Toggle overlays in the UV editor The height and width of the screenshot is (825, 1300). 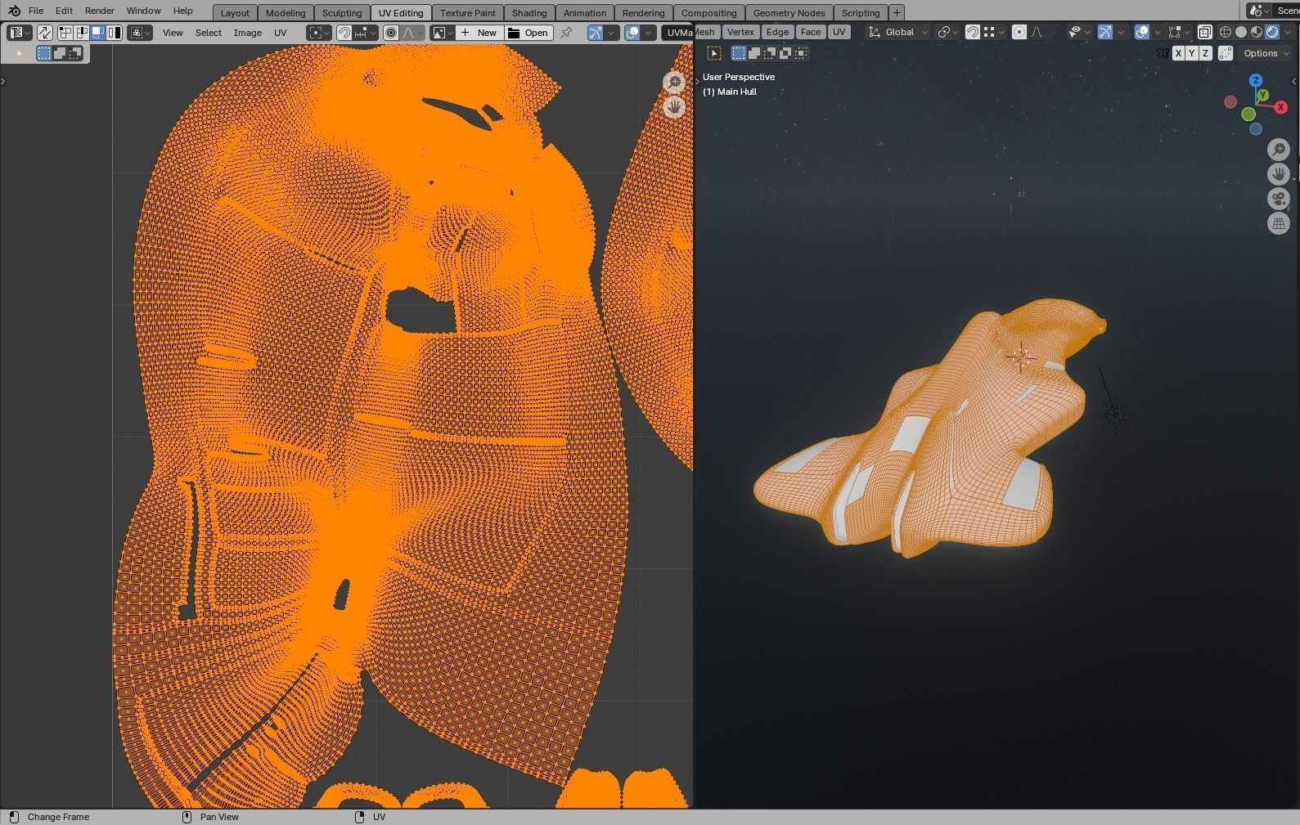[x=632, y=33]
